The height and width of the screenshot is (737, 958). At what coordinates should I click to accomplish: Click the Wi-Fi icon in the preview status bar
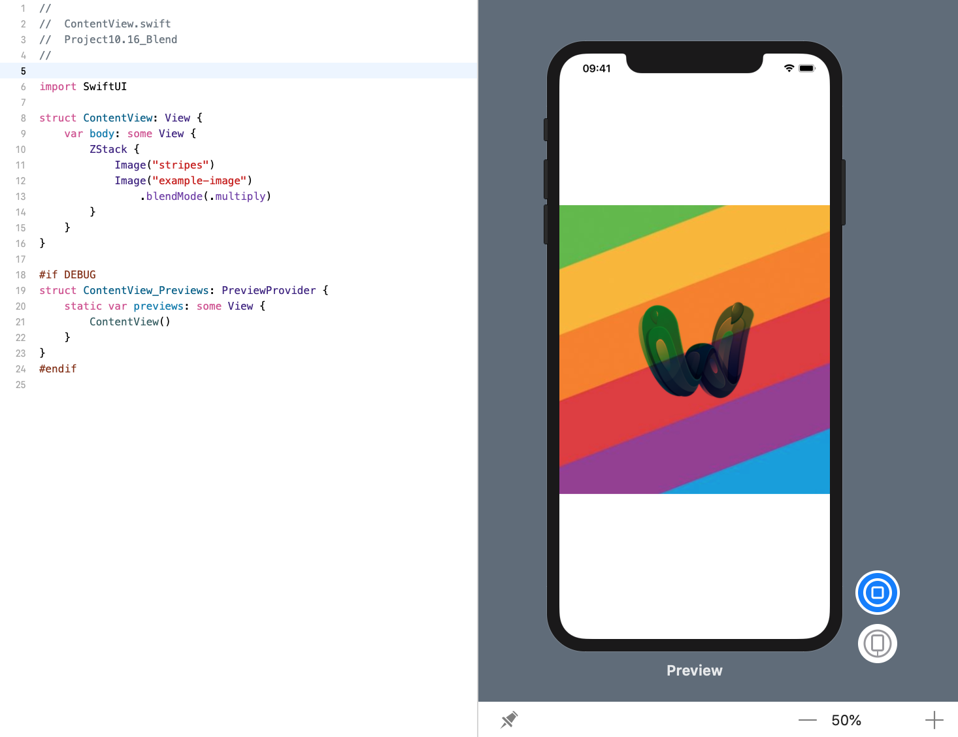(x=789, y=68)
